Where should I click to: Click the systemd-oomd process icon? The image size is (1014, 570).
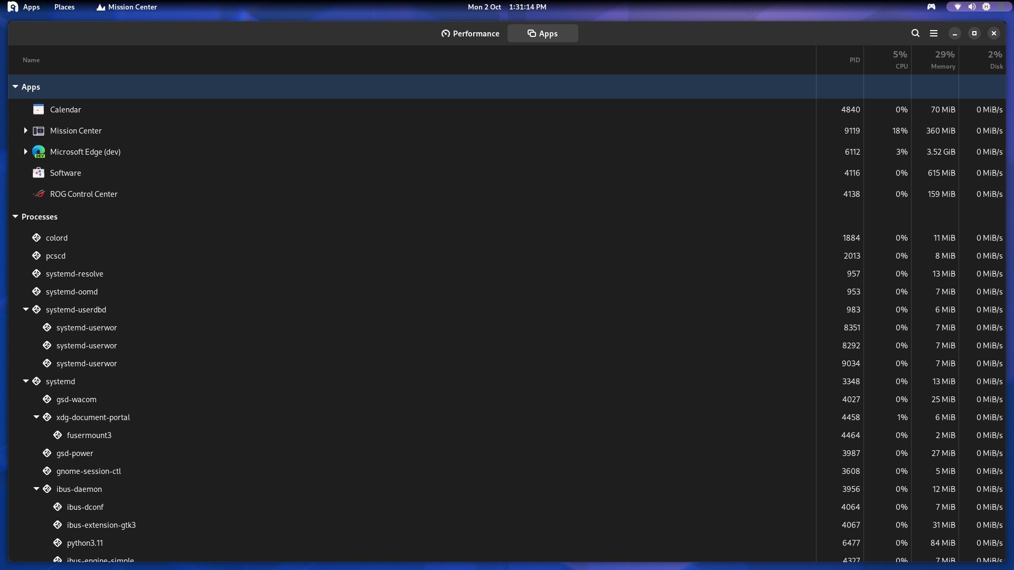click(36, 291)
